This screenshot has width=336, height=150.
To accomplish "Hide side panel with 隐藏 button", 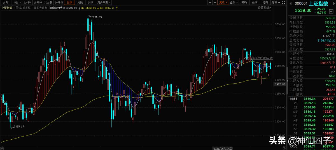I will [x=276, y=2].
